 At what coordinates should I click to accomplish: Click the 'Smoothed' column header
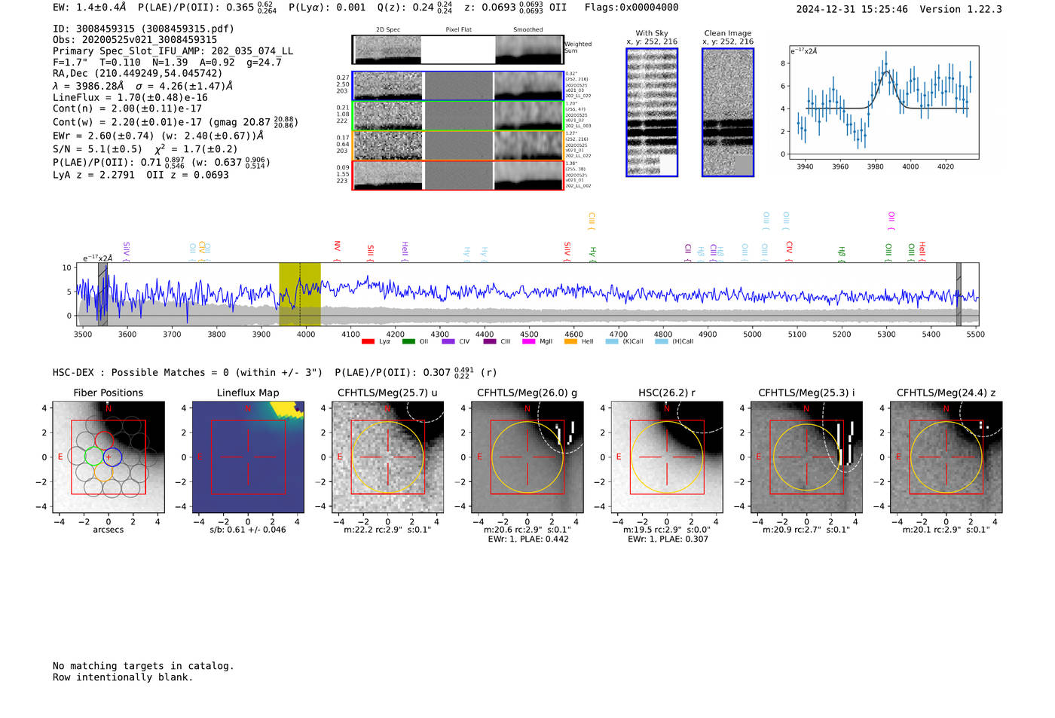pos(528,30)
